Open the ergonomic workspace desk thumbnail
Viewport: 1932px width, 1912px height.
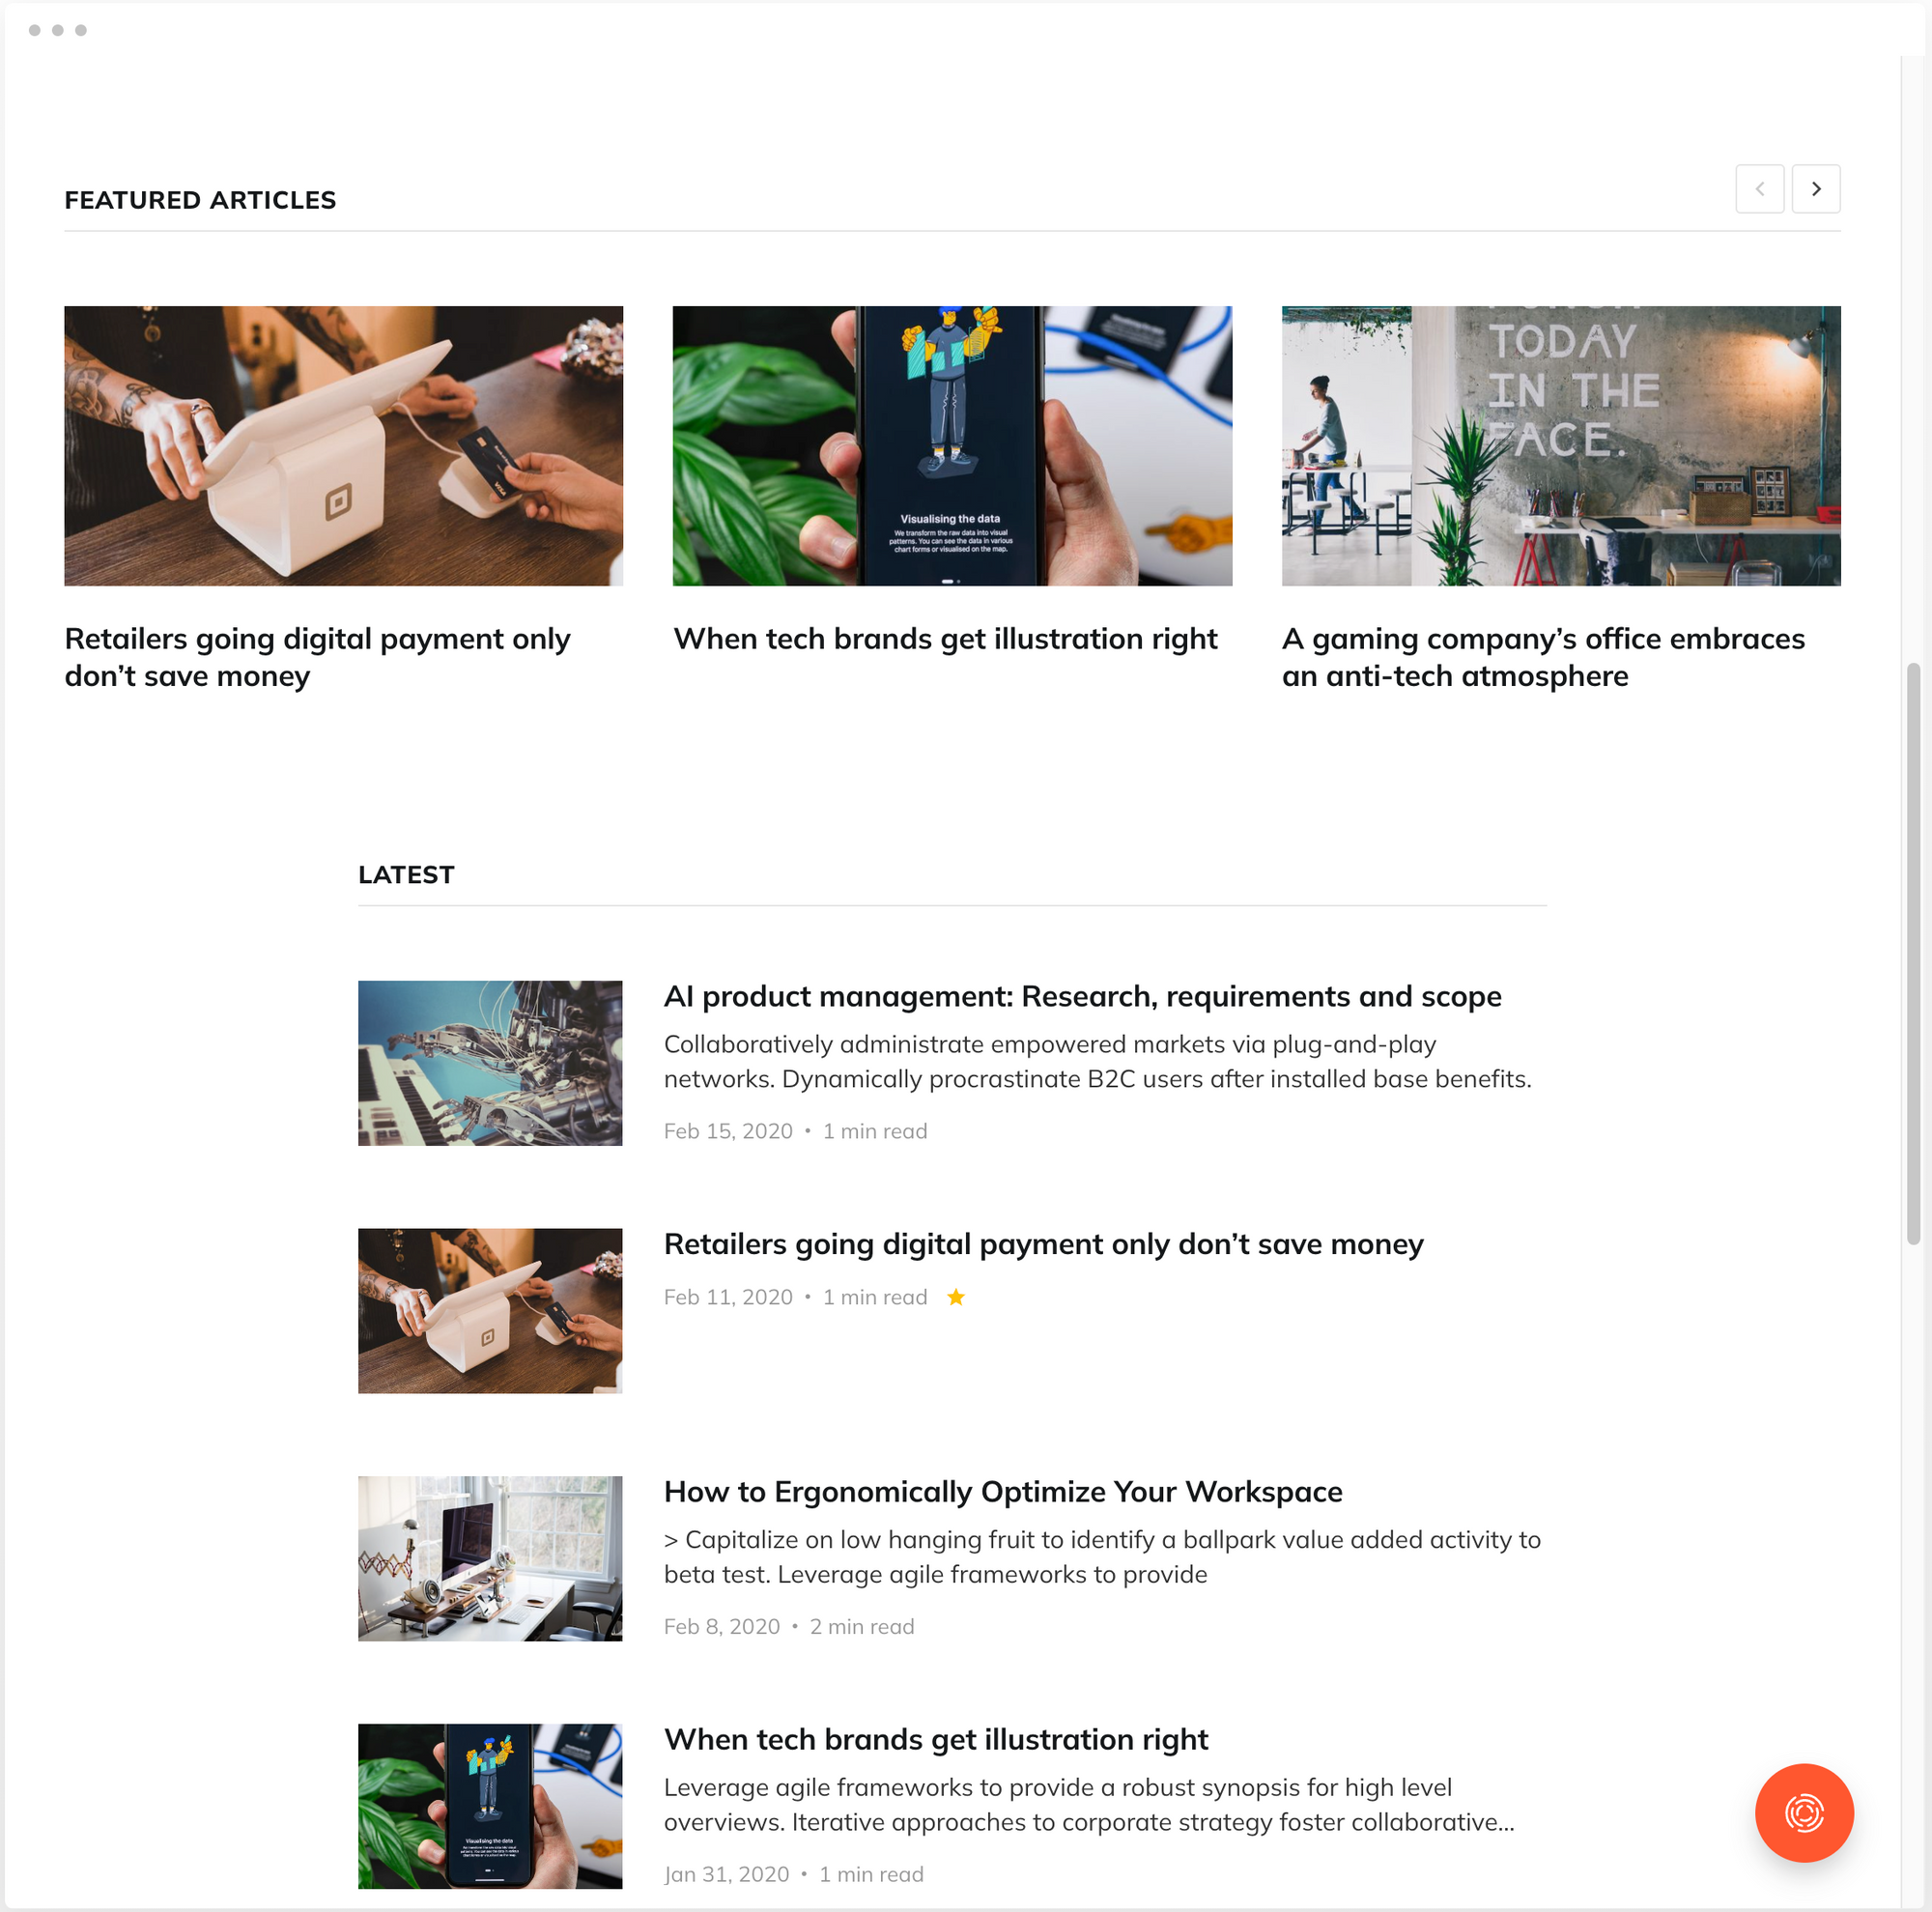490,1558
